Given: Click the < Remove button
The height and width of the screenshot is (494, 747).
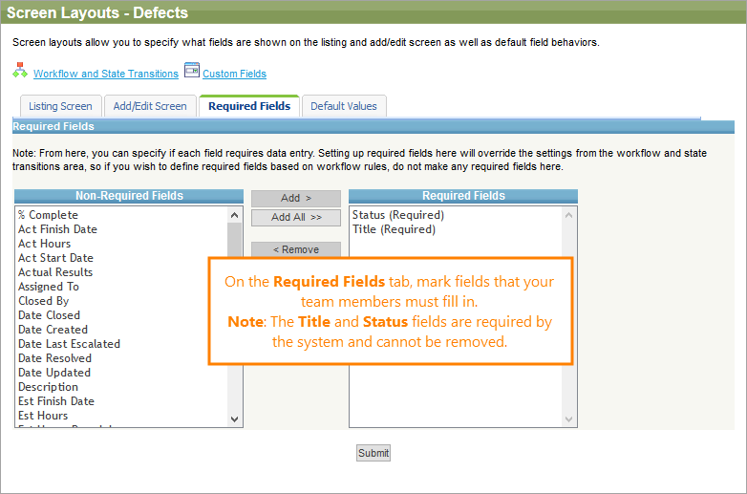Looking at the screenshot, I should pyautogui.click(x=295, y=249).
